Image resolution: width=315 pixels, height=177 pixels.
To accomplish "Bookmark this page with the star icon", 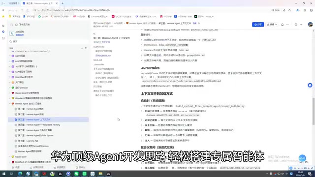I will point(289,10).
